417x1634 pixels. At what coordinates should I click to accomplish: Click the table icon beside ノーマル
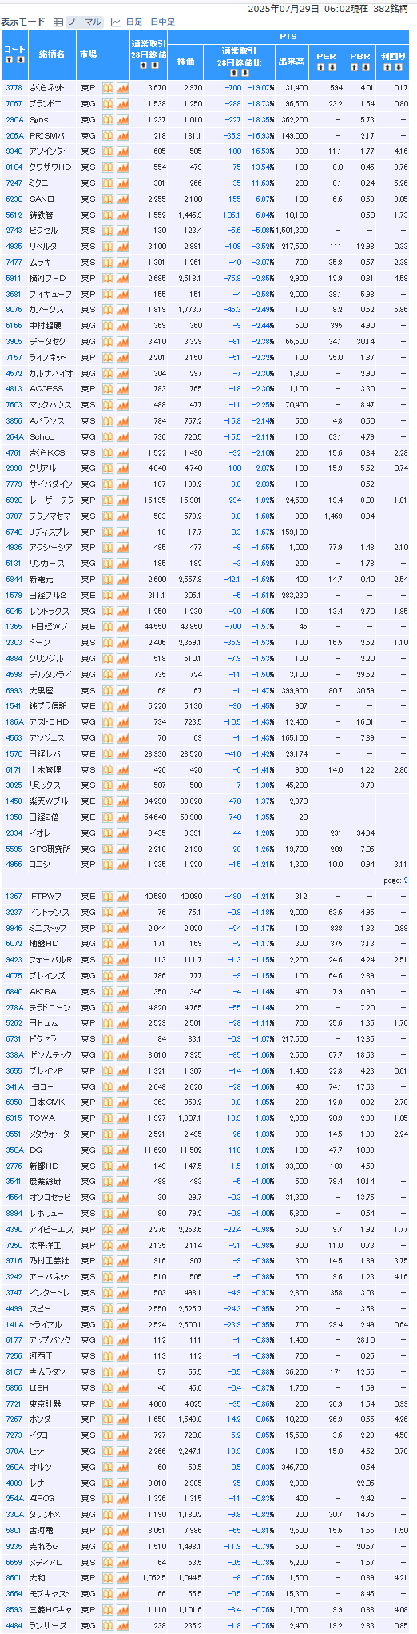[x=59, y=22]
